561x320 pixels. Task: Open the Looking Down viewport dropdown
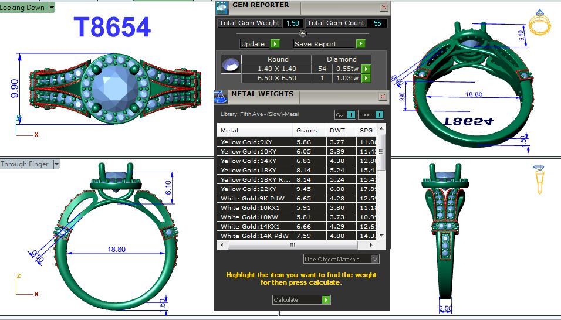[x=52, y=8]
